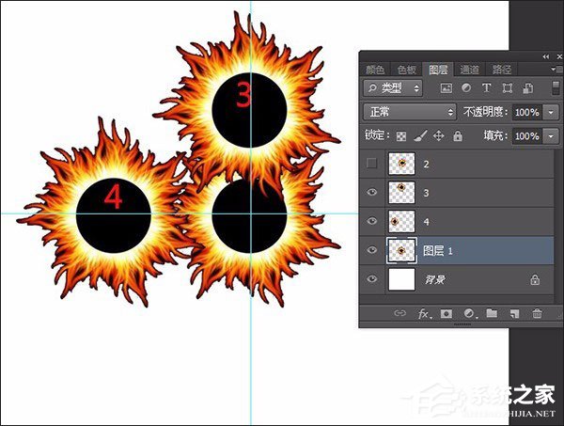Viewport: 564px width, 426px height.
Task: Open the 类型 filter type dropdown
Action: tap(393, 88)
